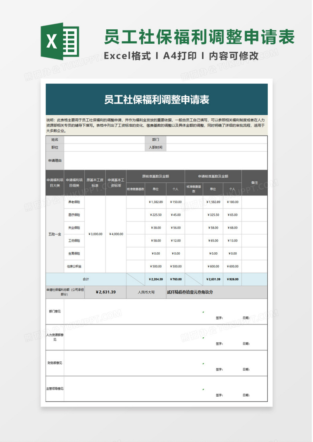Select the blank field next to 入职时间

[x=217, y=148]
